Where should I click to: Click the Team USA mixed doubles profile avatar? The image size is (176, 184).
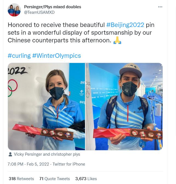pyautogui.click(x=14, y=10)
